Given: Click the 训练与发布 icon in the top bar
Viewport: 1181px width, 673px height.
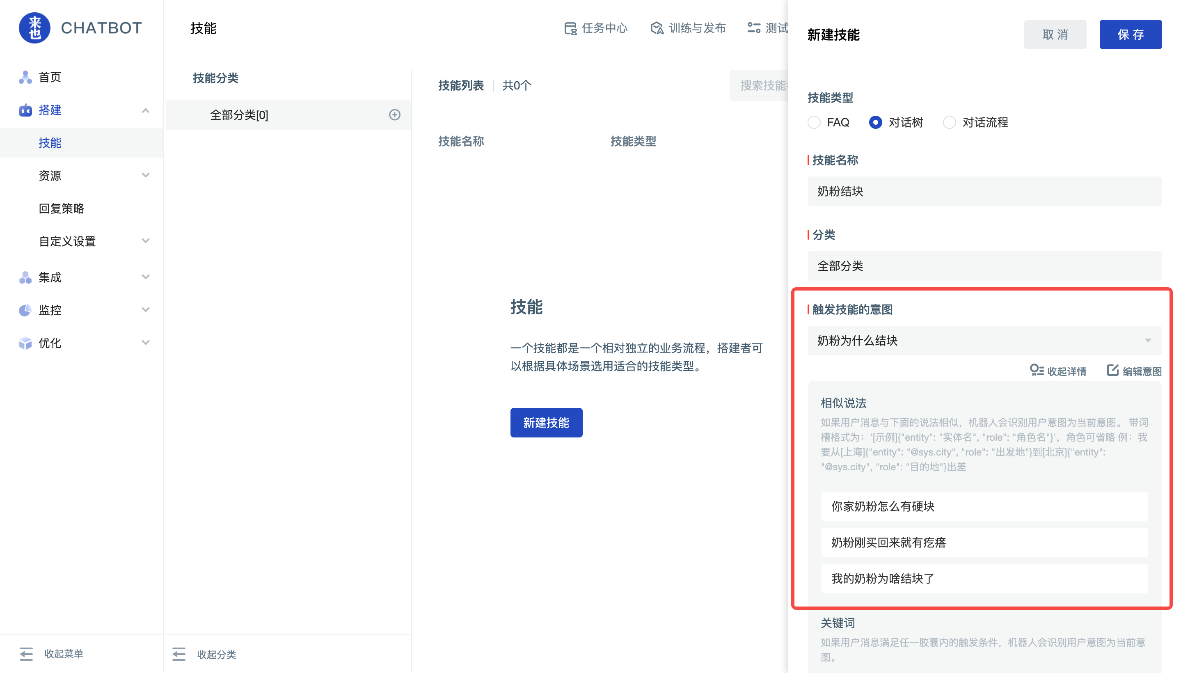Looking at the screenshot, I should [657, 28].
